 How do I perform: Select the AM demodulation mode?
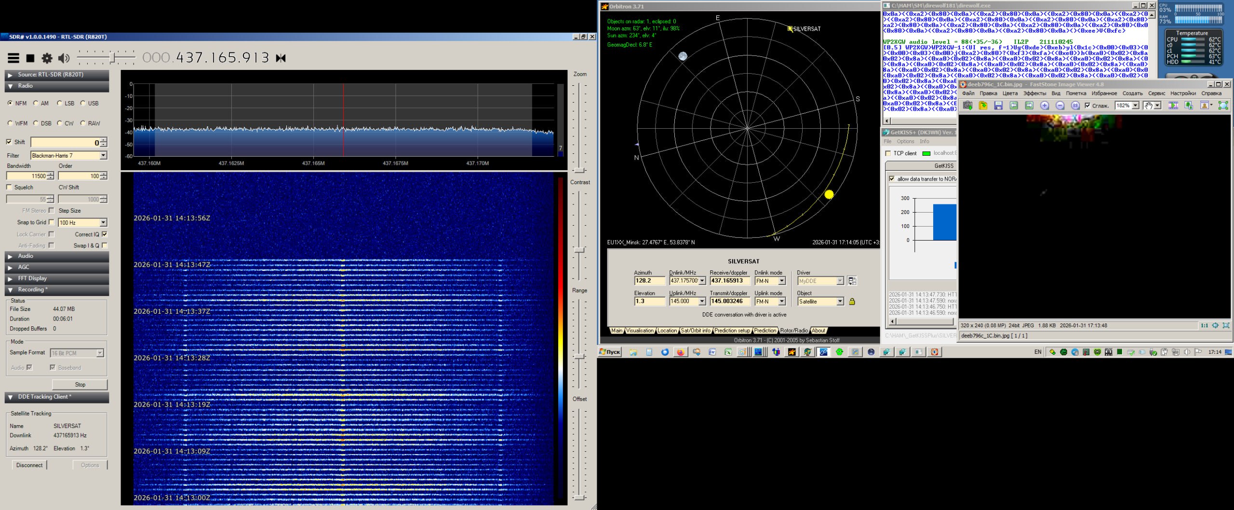(36, 103)
